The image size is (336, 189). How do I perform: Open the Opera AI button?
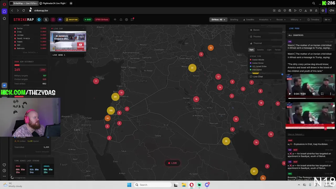coord(332,10)
